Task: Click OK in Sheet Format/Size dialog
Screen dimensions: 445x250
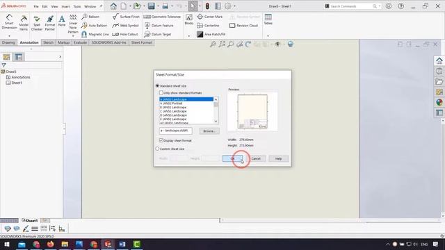Action: [232, 158]
